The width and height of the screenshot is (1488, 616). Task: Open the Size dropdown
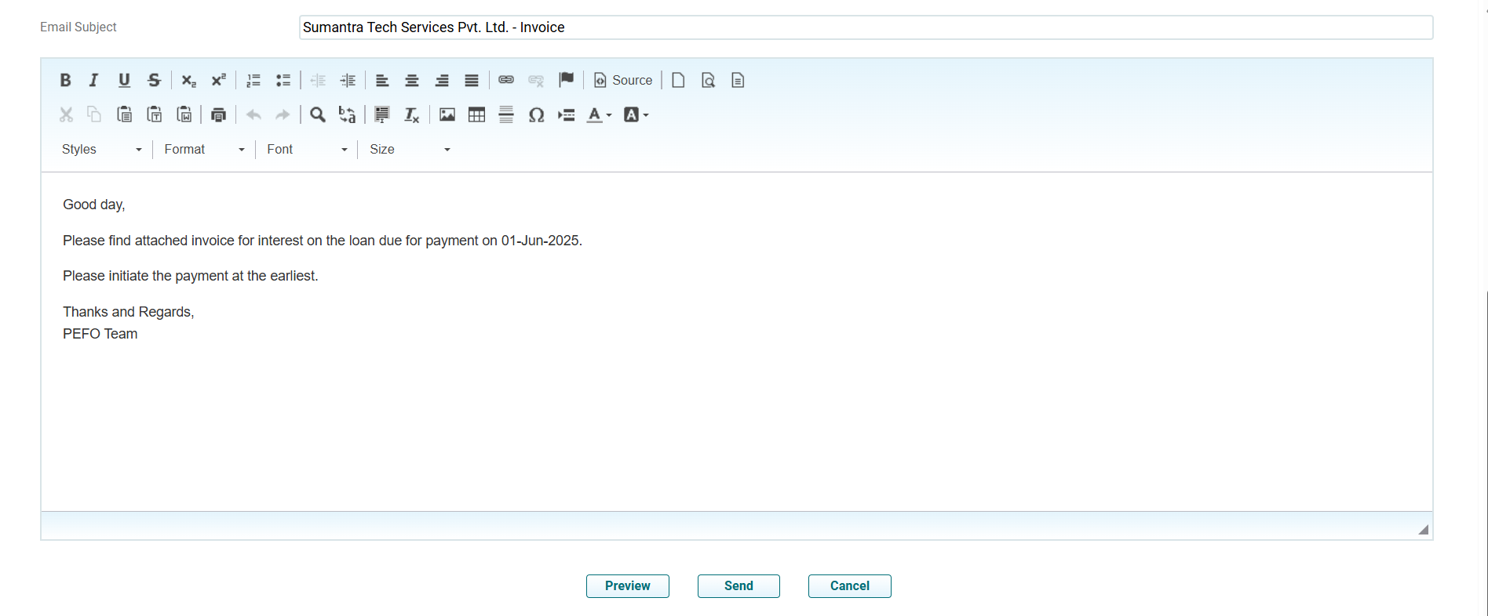point(410,150)
